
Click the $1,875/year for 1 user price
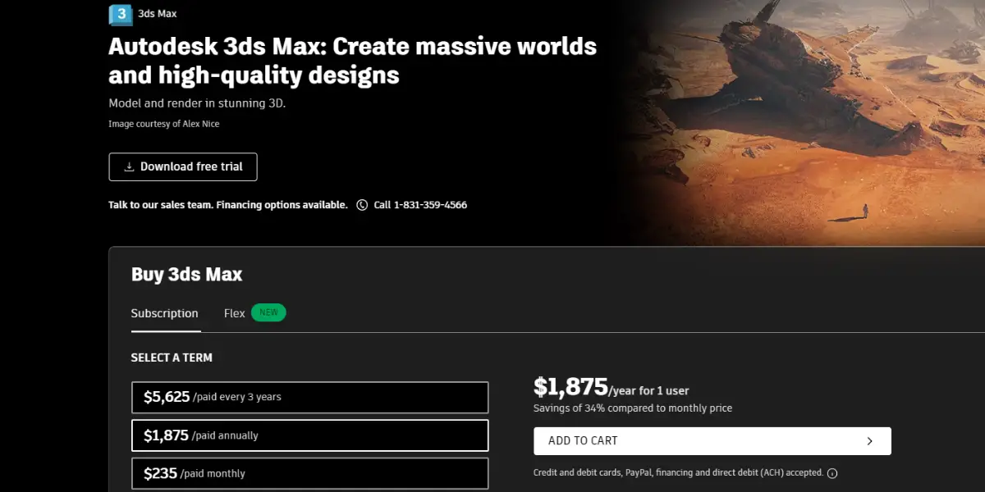click(612, 387)
